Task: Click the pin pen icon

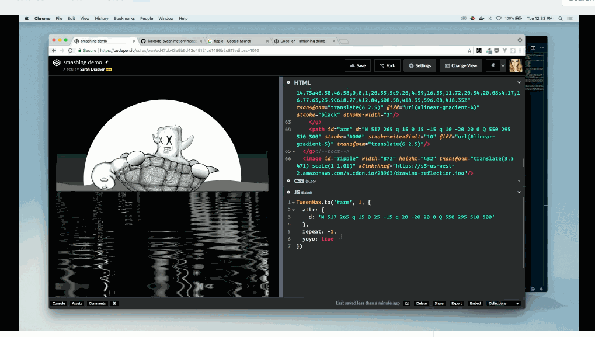Action: coord(493,65)
